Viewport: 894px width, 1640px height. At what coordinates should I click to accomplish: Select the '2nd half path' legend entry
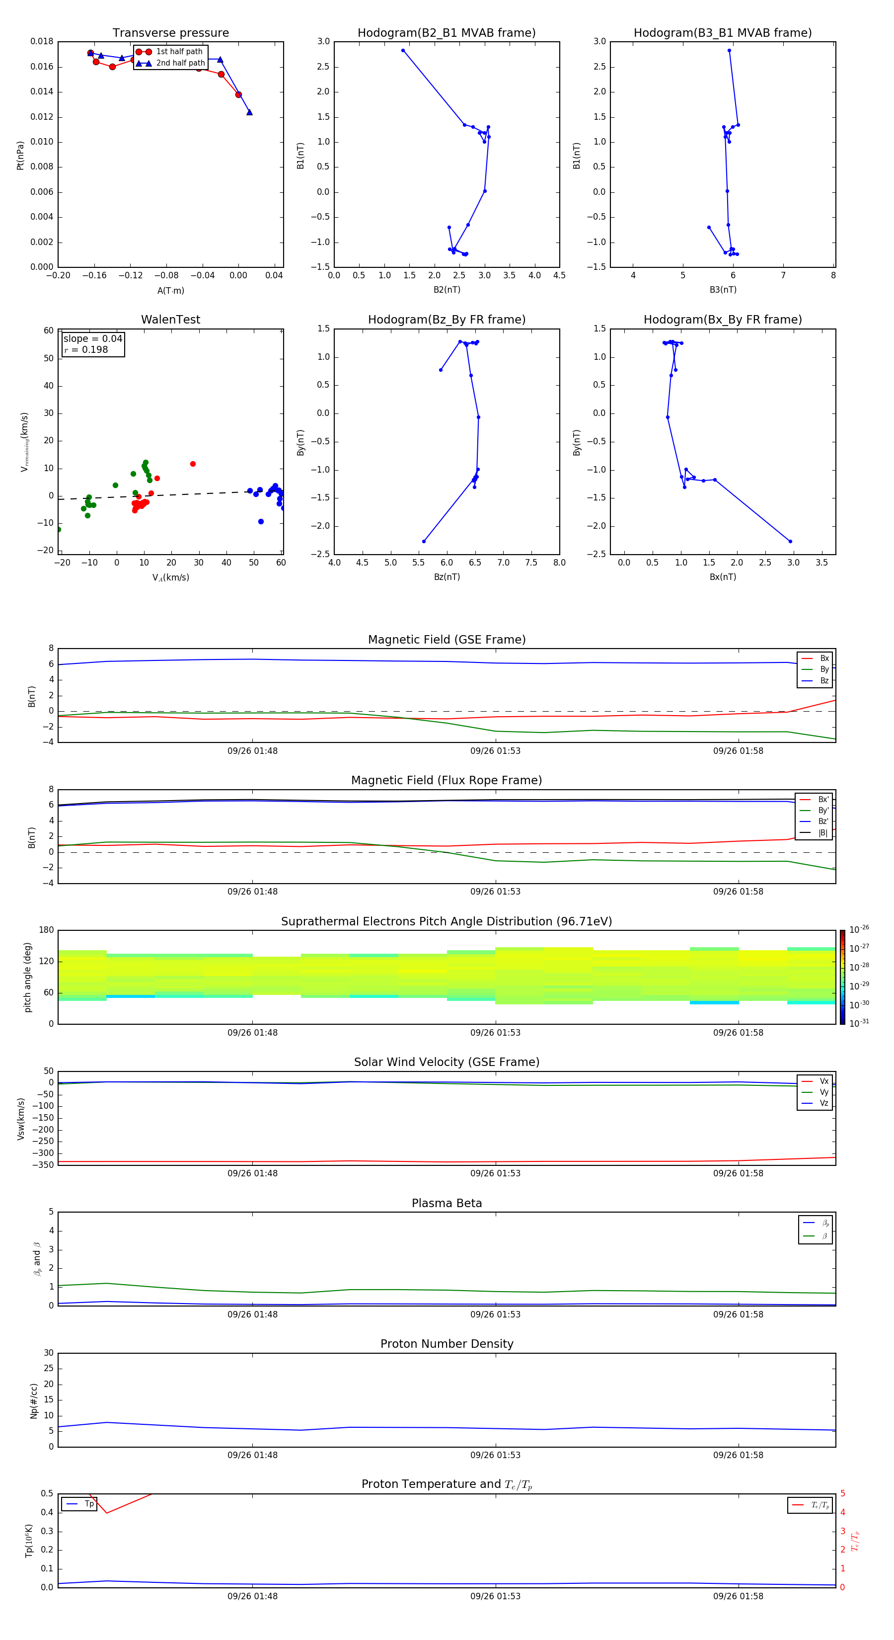point(170,63)
